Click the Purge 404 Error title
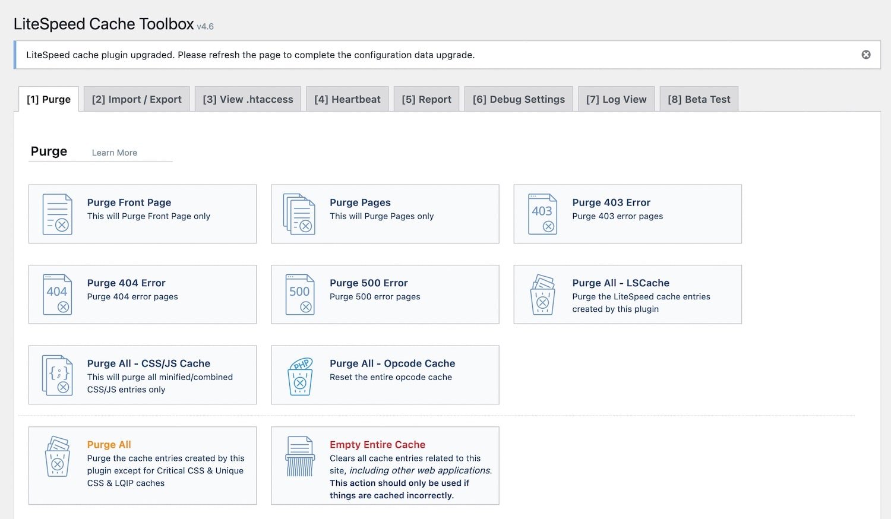The image size is (891, 519). pos(126,283)
